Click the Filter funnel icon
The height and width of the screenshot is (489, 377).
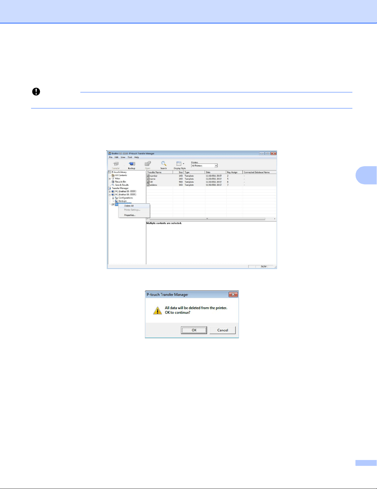pos(113,179)
